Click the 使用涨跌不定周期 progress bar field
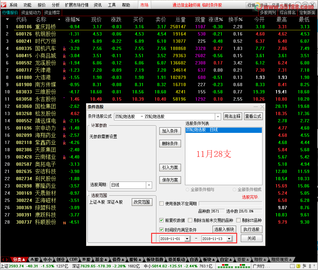The width and height of the screenshot is (318, 270). [x=231, y=204]
